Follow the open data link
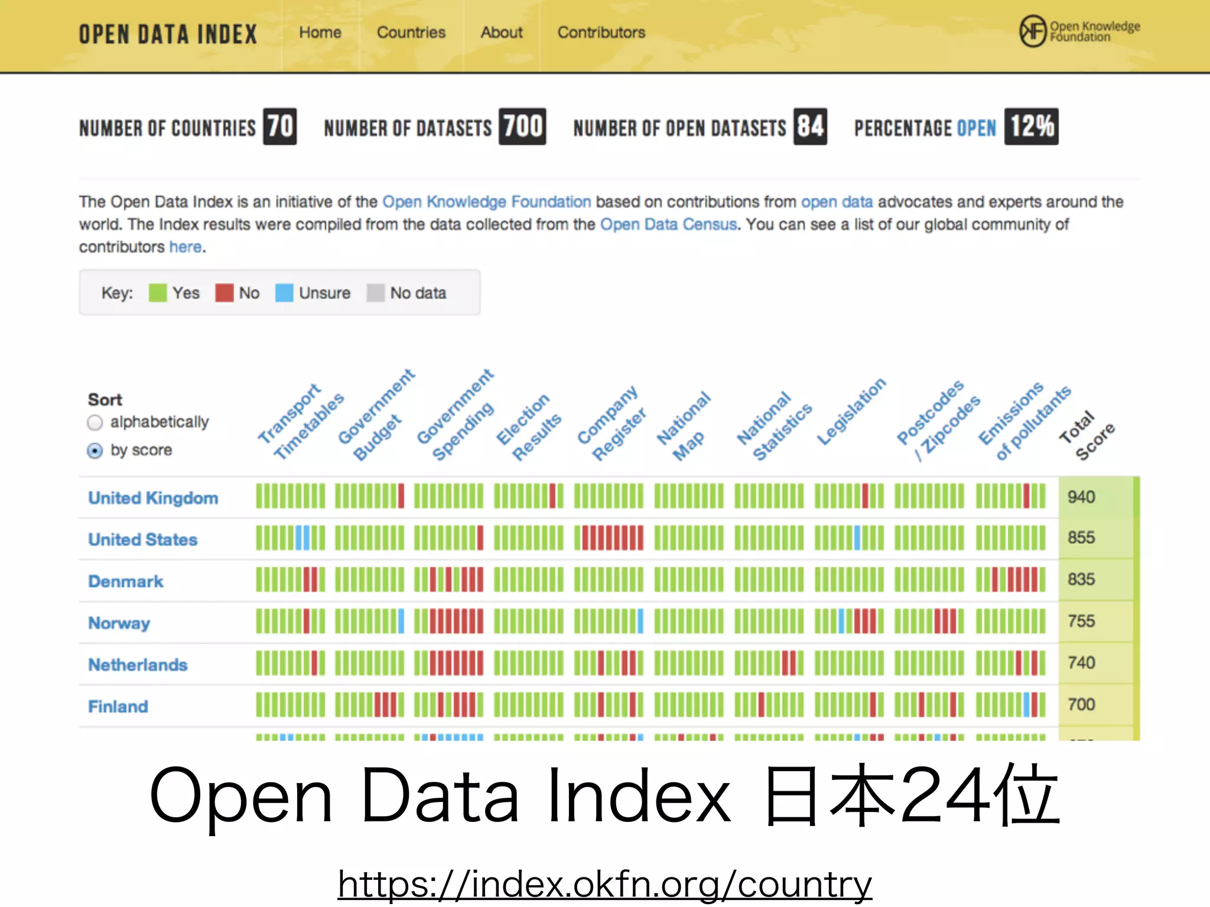The width and height of the screenshot is (1210, 907). click(837, 202)
